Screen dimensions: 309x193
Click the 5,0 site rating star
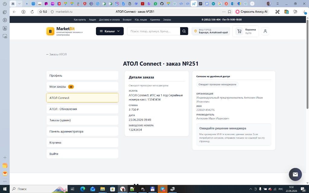(x=43, y=12)
